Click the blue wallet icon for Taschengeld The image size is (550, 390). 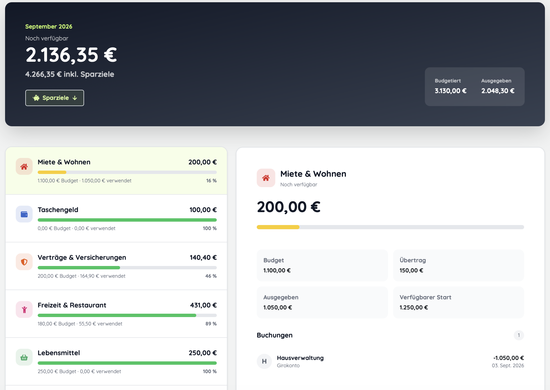pos(24,214)
